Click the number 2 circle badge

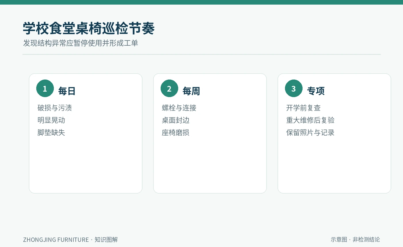click(169, 88)
